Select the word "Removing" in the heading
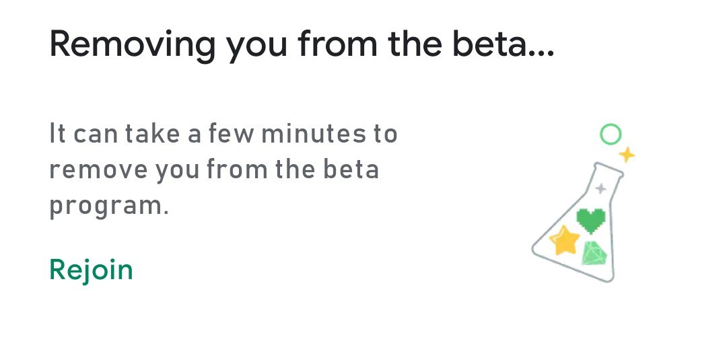The image size is (727, 341). tap(133, 44)
